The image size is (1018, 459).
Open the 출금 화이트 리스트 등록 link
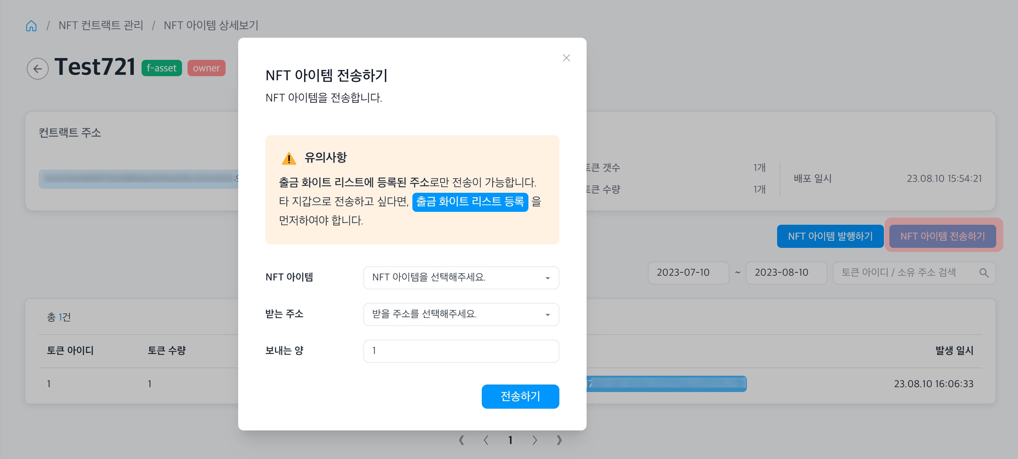point(470,202)
